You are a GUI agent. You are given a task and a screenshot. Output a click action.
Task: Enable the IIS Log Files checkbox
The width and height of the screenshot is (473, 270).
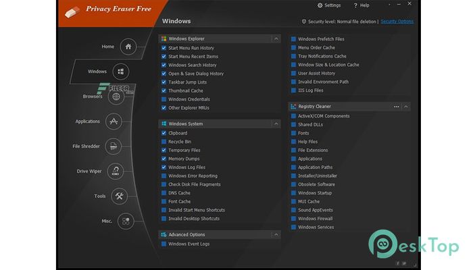[x=293, y=90]
